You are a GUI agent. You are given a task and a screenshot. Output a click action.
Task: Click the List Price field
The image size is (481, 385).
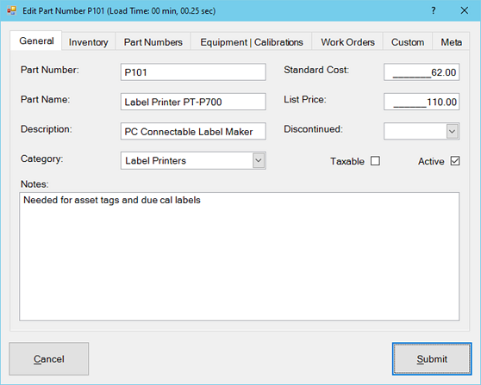point(422,102)
